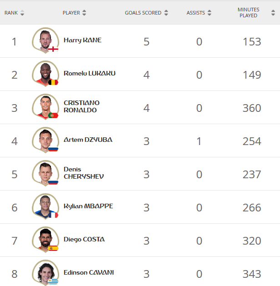Click the GOALS SCORED column header

click(x=143, y=13)
